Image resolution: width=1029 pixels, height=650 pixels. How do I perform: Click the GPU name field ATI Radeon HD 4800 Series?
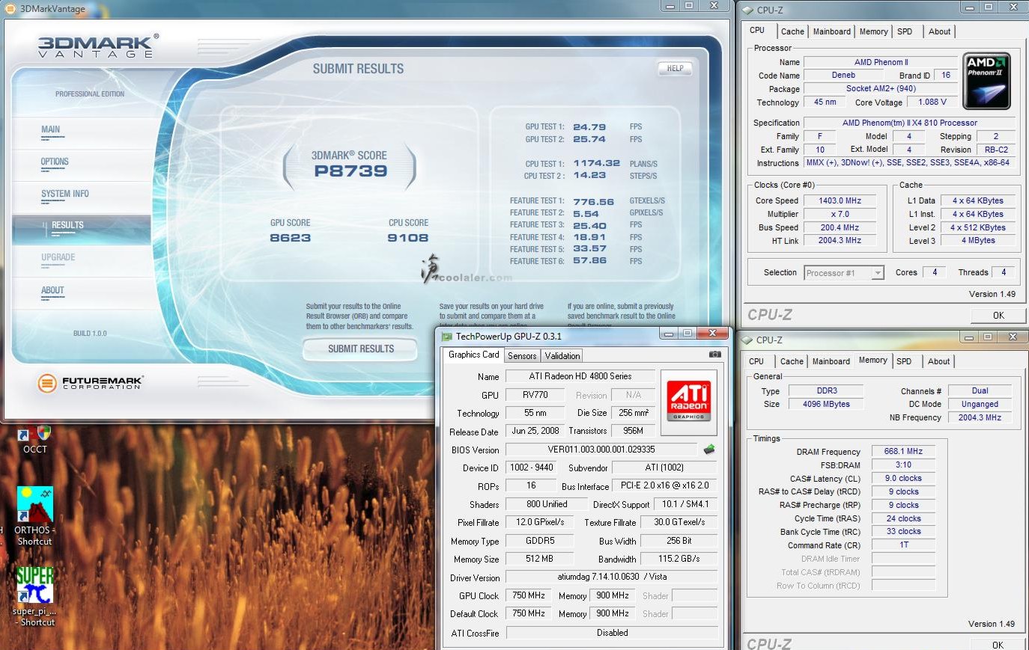click(580, 376)
